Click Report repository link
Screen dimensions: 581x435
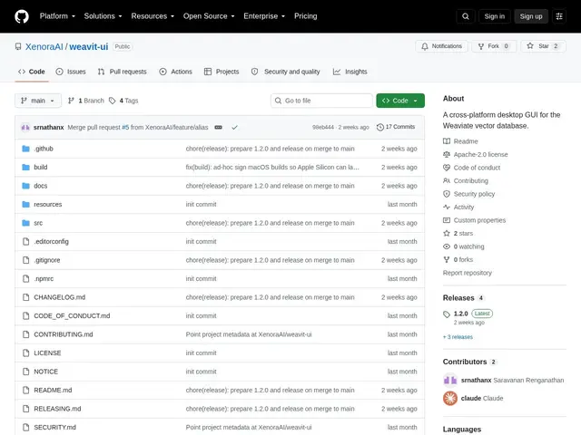pyautogui.click(x=468, y=273)
